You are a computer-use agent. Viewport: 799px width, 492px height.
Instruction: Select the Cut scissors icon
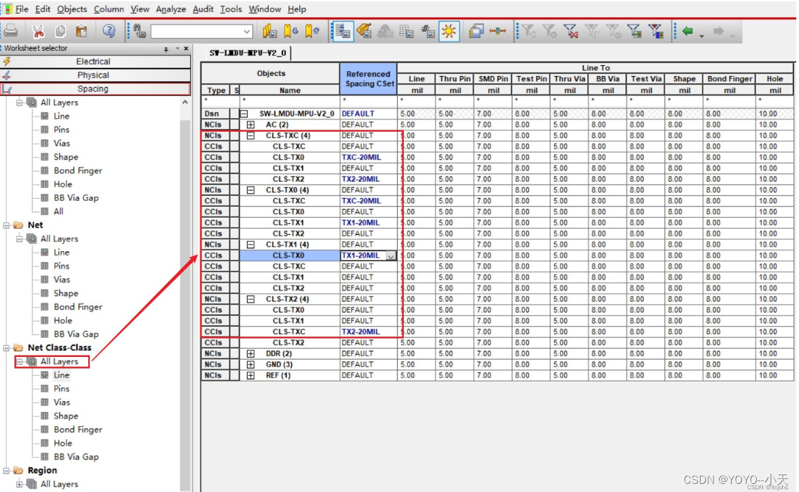pyautogui.click(x=38, y=31)
